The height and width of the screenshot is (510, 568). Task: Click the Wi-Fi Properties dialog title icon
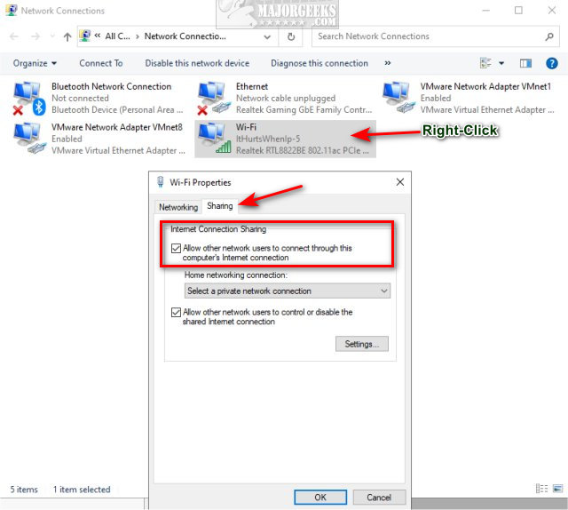click(161, 182)
